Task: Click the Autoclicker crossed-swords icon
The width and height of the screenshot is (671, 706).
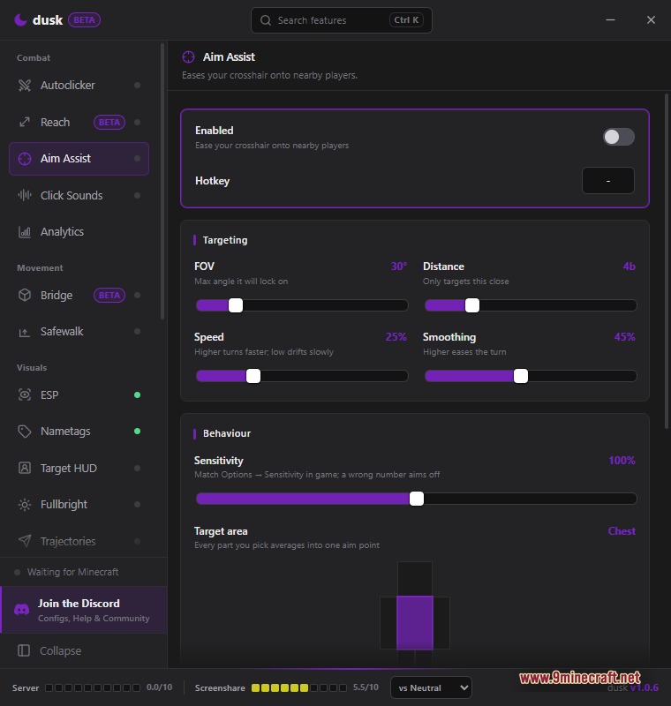Action: pos(25,85)
